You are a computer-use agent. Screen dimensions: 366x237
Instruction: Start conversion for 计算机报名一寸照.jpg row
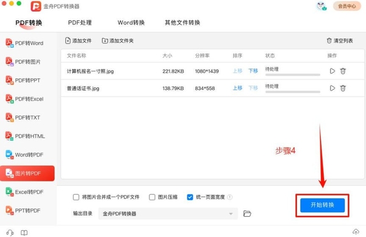point(332,71)
